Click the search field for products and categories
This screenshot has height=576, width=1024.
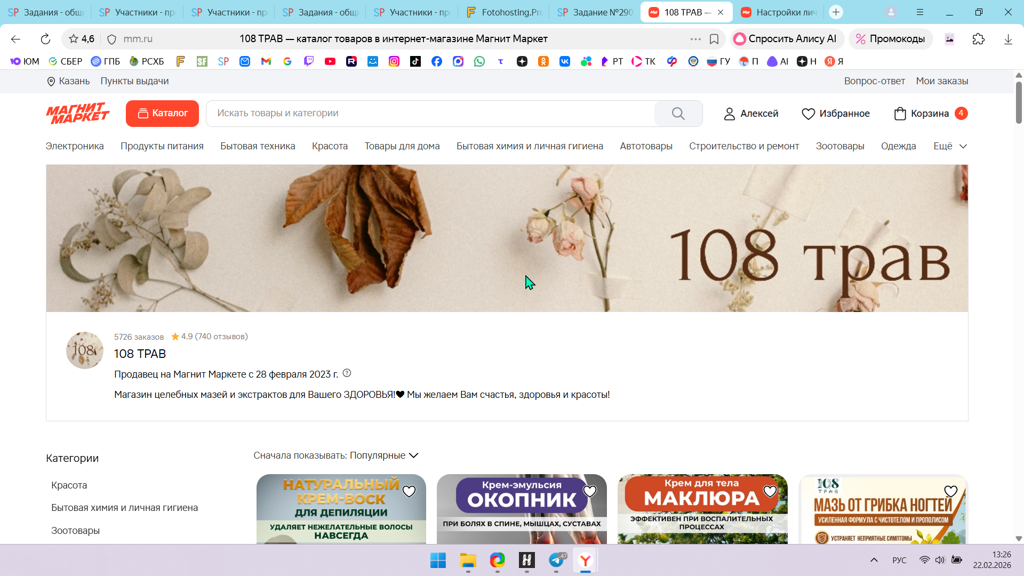click(429, 114)
